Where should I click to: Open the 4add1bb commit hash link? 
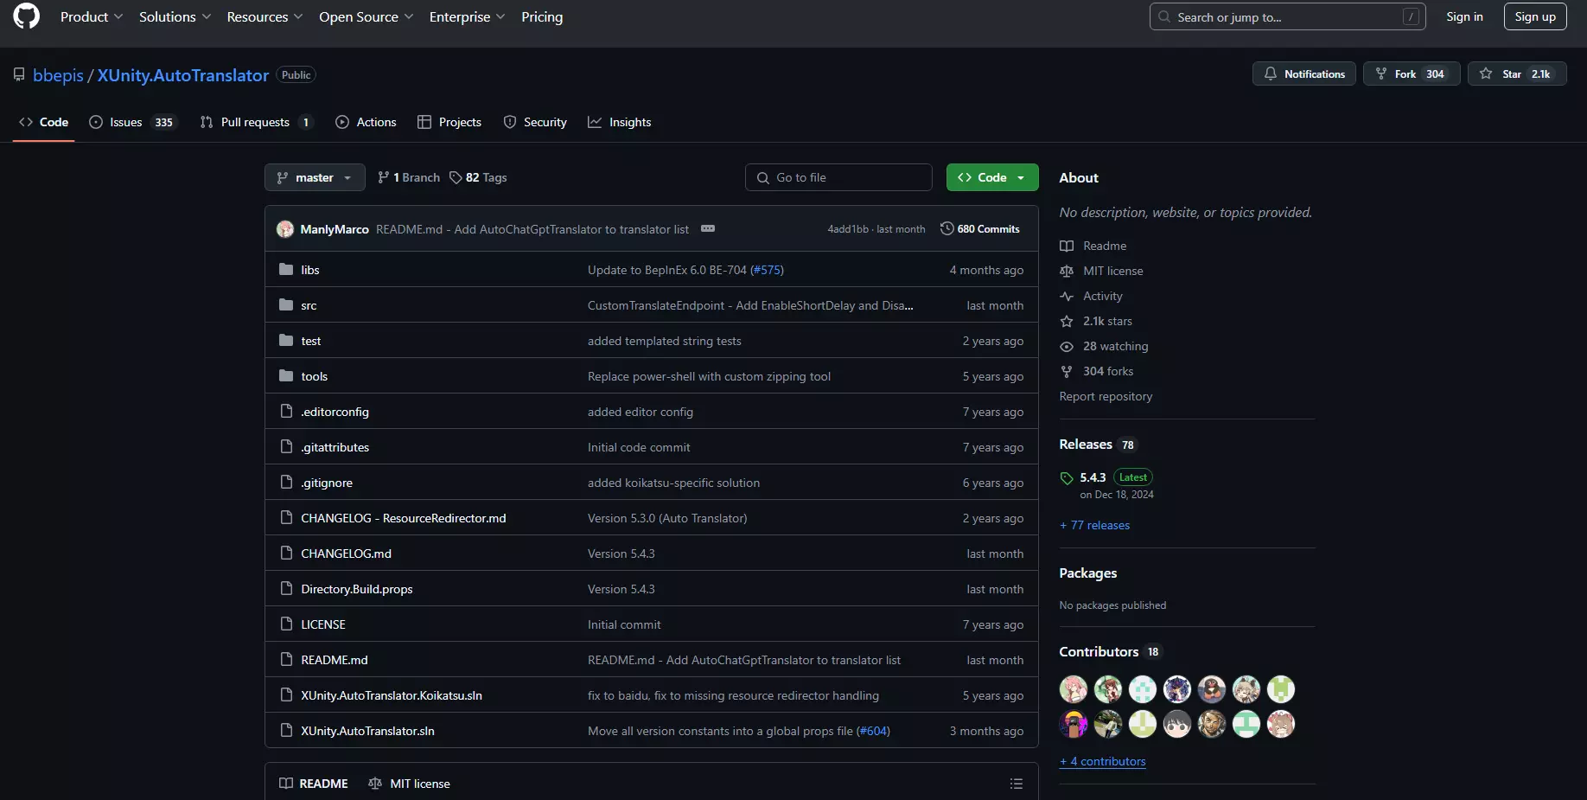[848, 229]
